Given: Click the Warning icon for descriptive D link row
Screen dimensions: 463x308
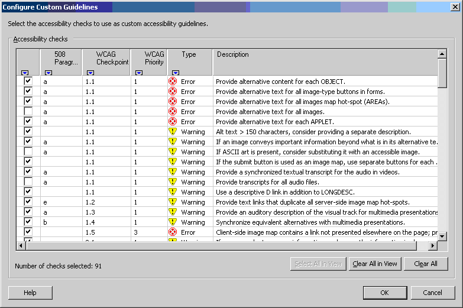Looking at the screenshot, I should 173,192.
